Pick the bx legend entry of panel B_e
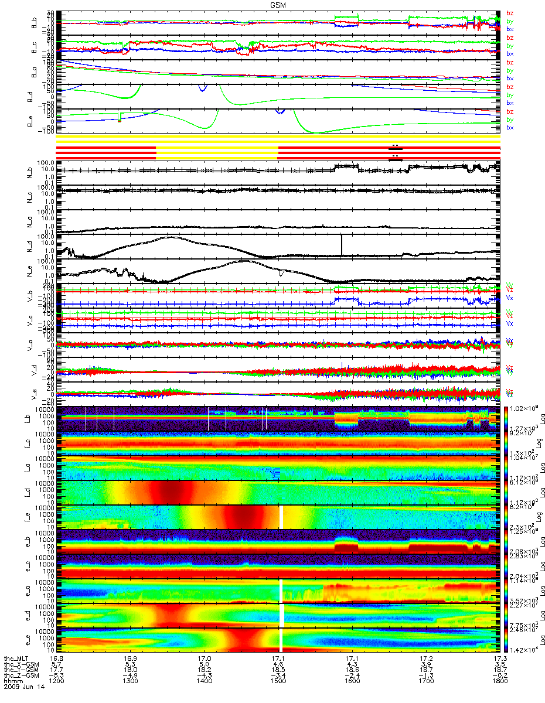This screenshot has width=545, height=703. point(510,128)
